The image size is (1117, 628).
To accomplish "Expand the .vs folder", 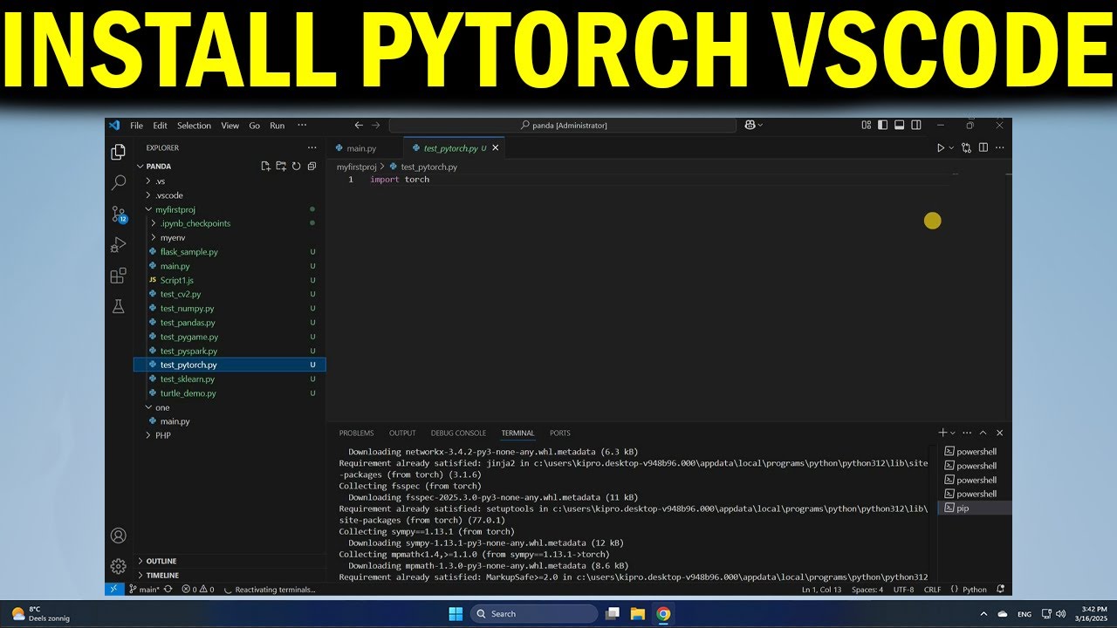I will pos(148,181).
